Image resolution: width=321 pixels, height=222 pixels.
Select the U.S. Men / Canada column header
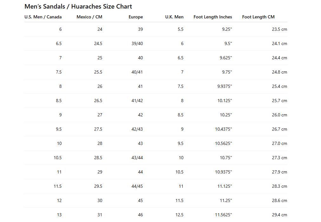coord(43,17)
